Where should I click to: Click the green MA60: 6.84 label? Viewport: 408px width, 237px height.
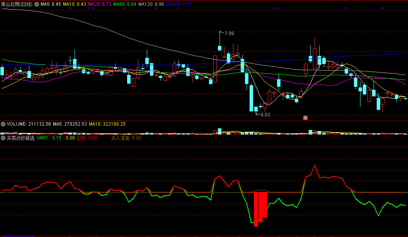point(125,4)
